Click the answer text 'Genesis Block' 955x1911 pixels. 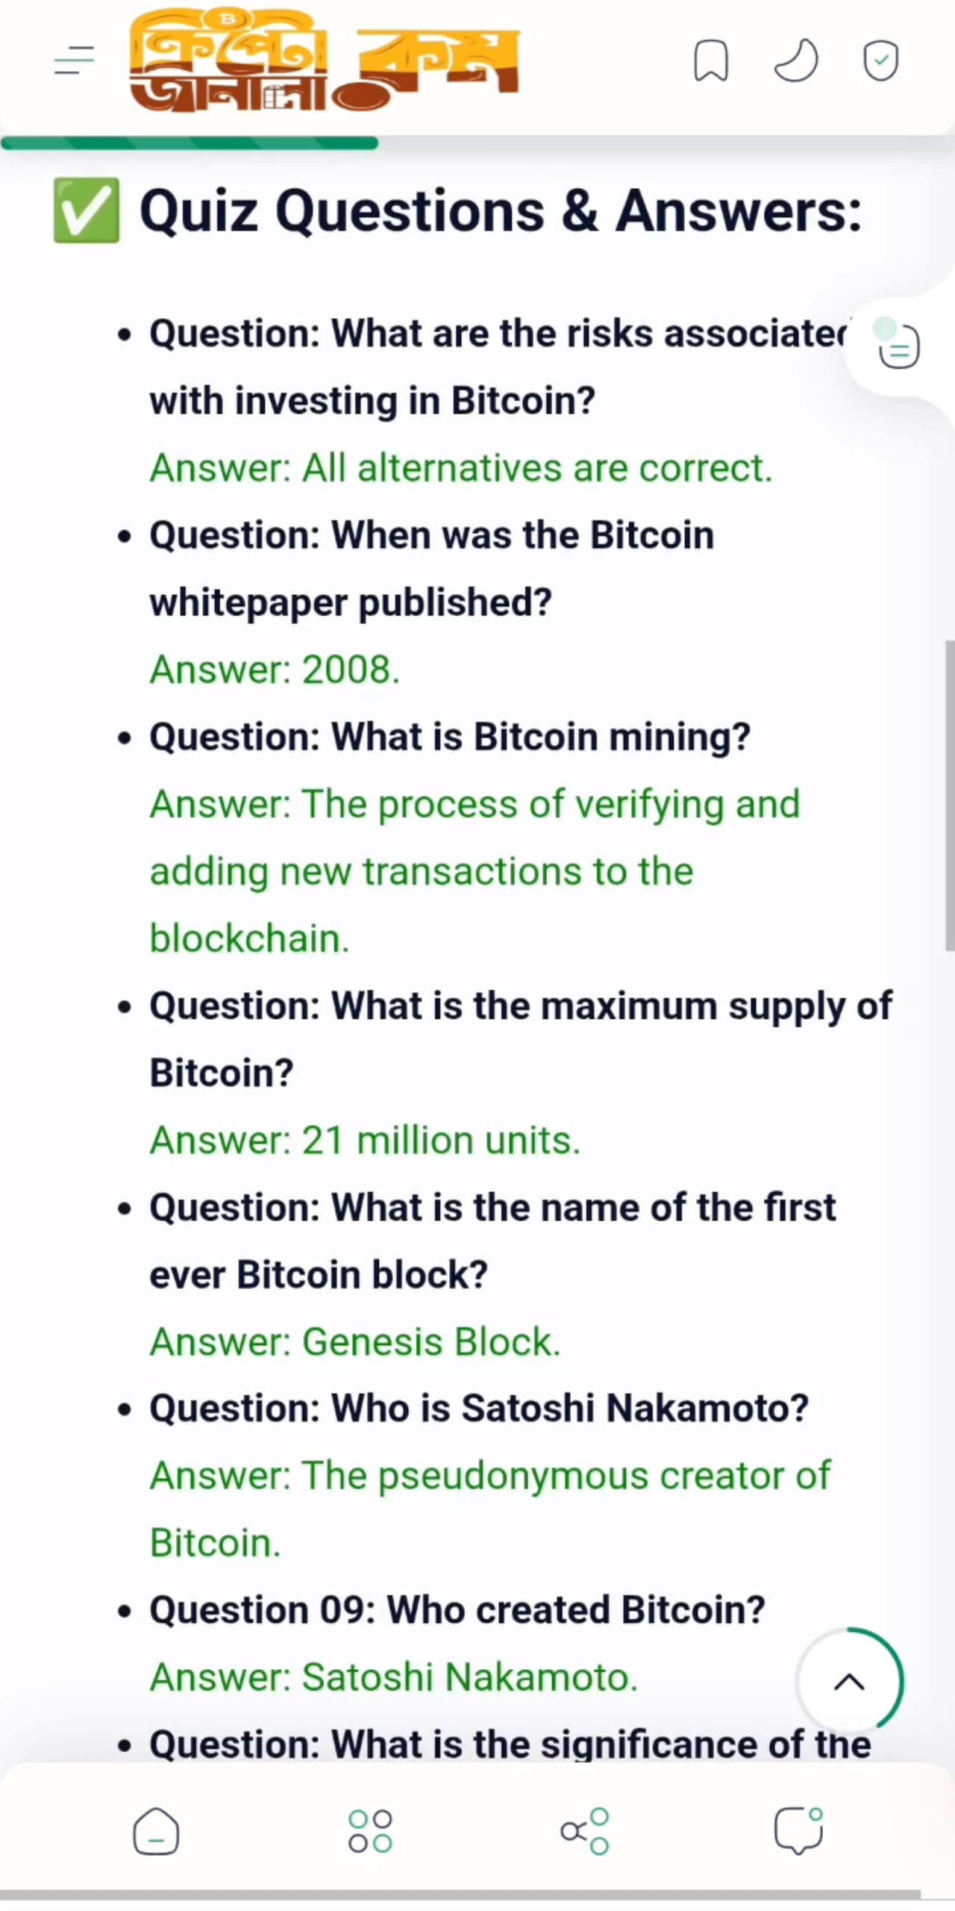tap(354, 1341)
